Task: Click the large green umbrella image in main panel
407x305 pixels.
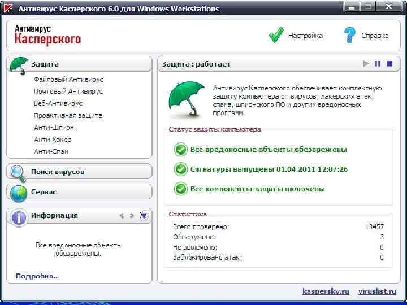Action: coord(186,100)
